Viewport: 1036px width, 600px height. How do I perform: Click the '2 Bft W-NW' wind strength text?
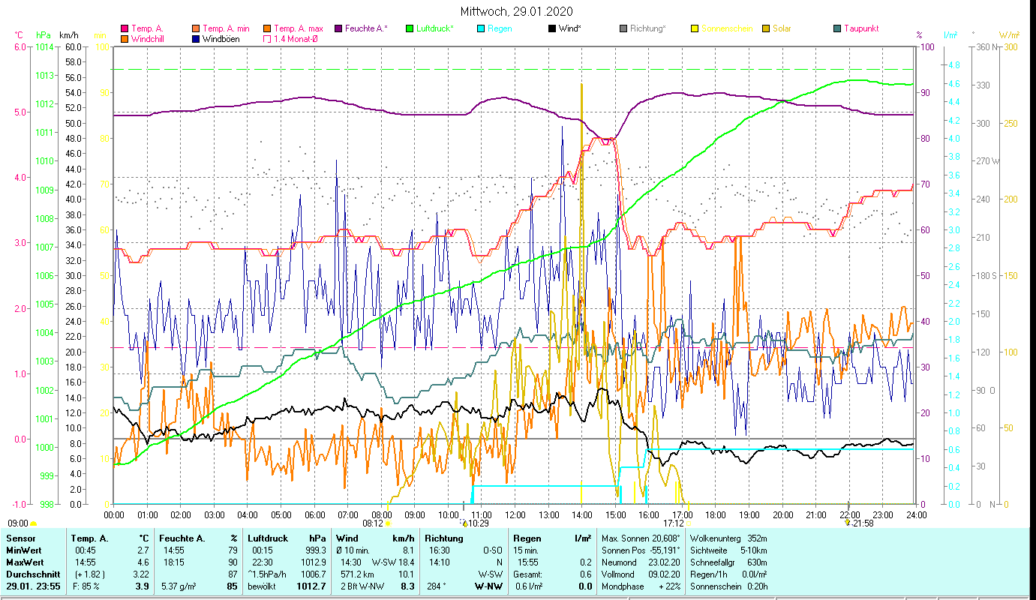click(x=361, y=586)
